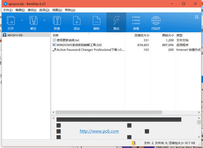Click the Code page (代码页) globe icon
This screenshot has height=148, width=203.
[x=156, y=21]
